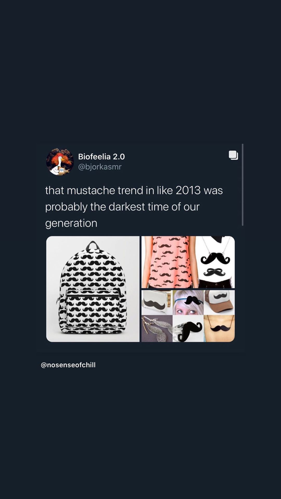Visit the @bjorkasmr handle
This screenshot has width=281, height=499.
pyautogui.click(x=100, y=167)
